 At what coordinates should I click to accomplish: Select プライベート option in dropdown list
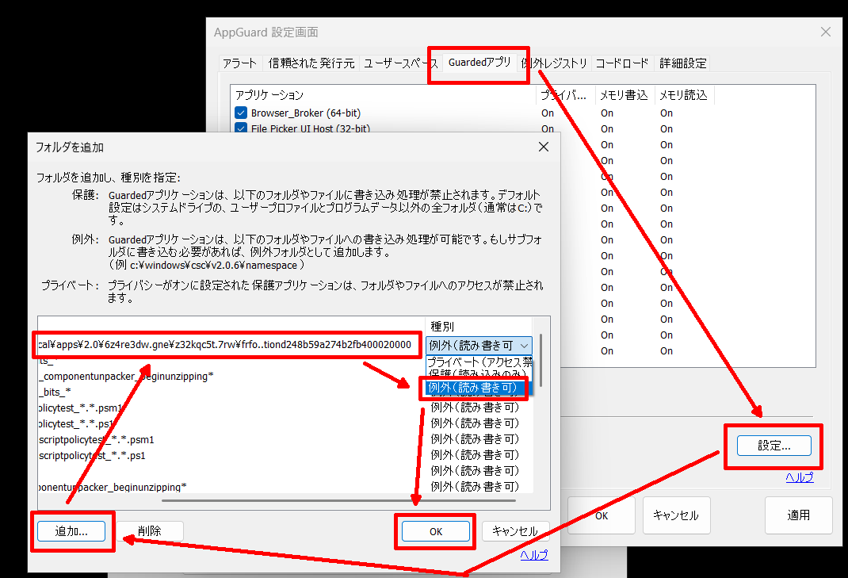(476, 361)
